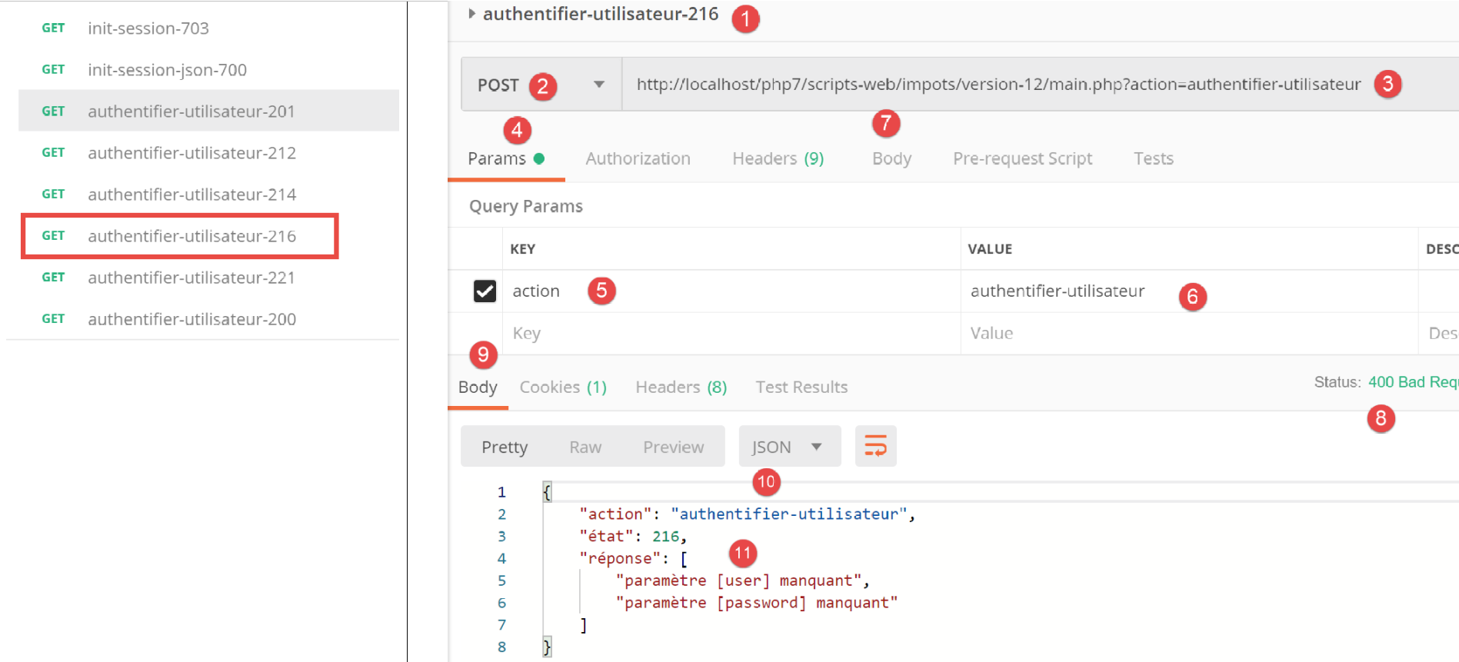The image size is (1459, 662).
Task: Open the POST method dropdown
Action: click(598, 85)
